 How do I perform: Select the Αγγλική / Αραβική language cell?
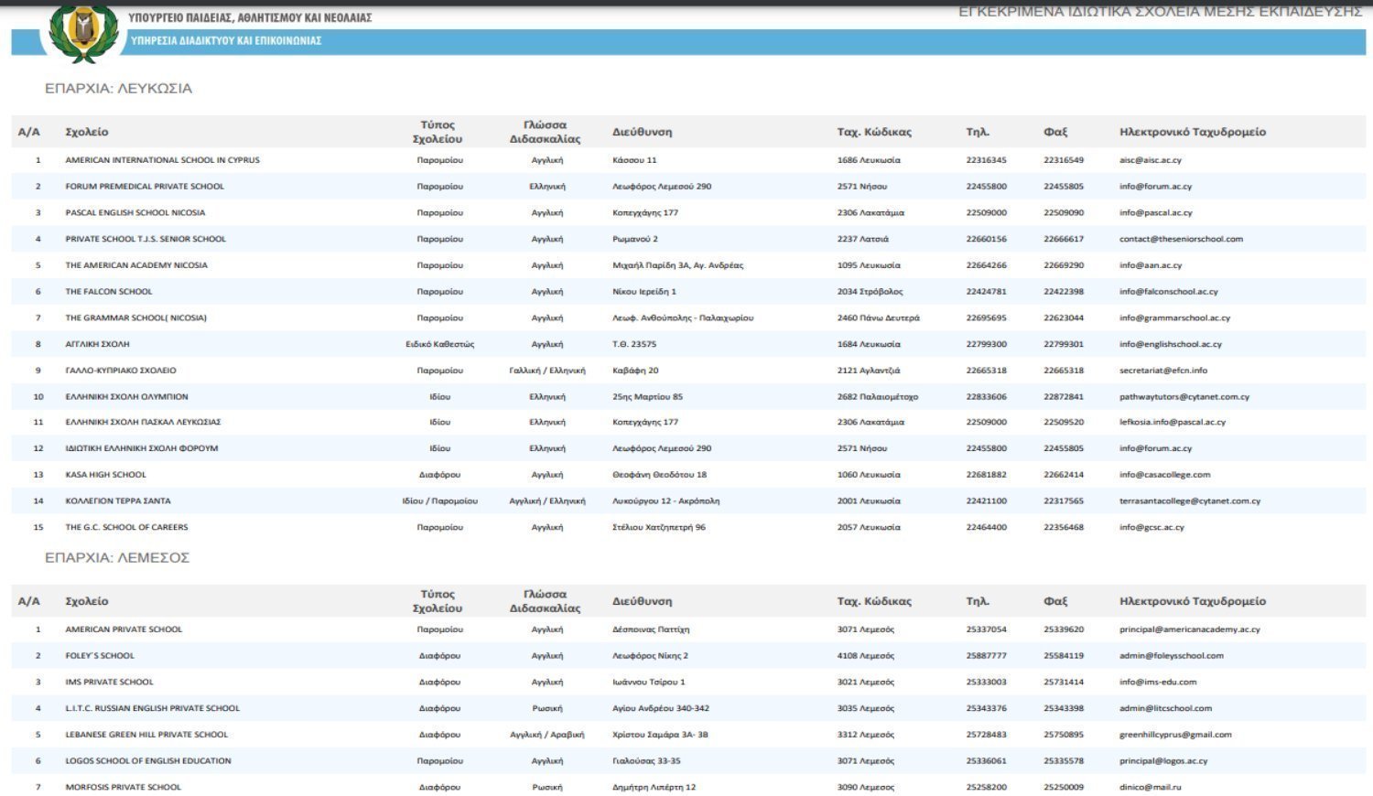[x=547, y=735]
